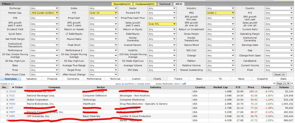Open the Index filter dropdown
Viewport: 295px width, 123px height.
(x=103, y=8)
